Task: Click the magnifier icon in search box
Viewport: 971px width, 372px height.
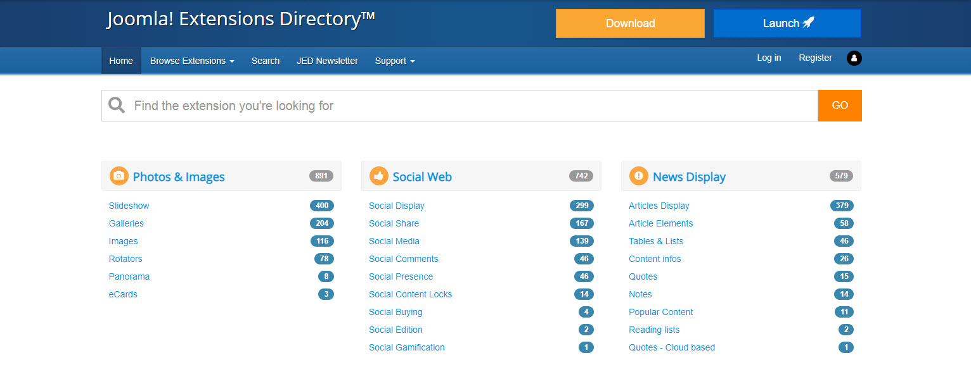Action: (x=117, y=105)
